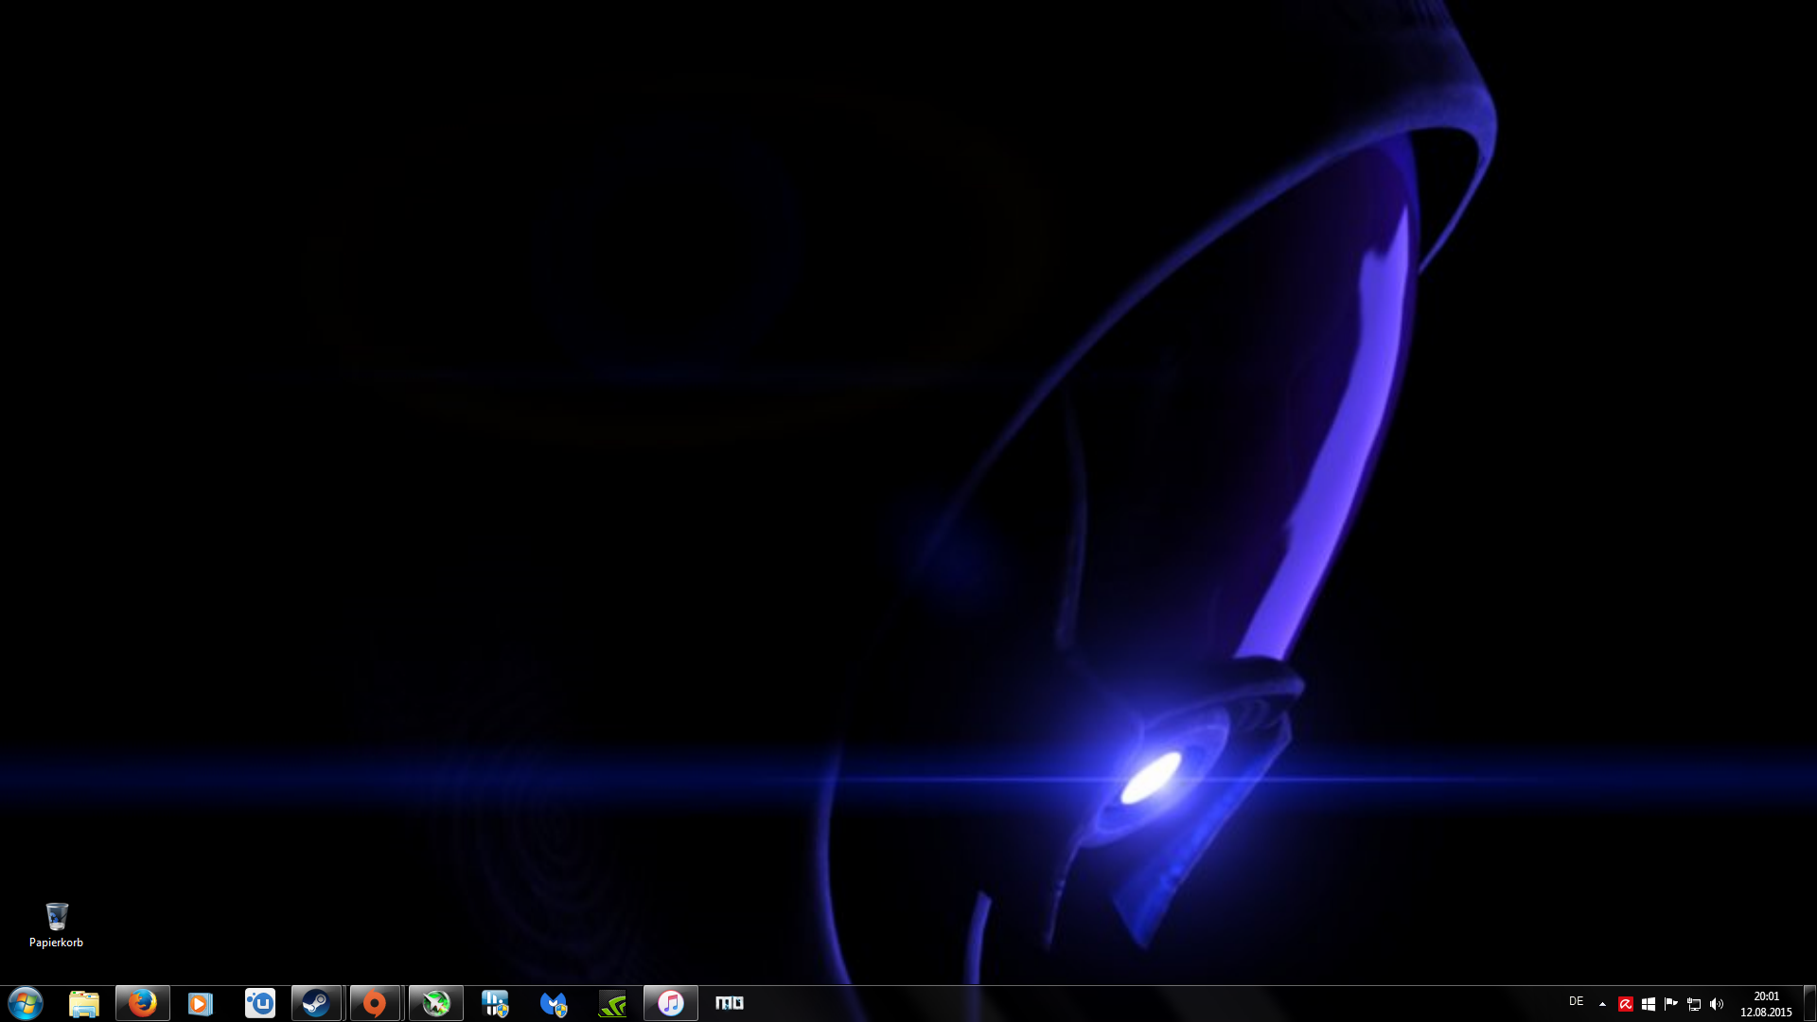Open the Action Center flag icon
This screenshot has width=1817, height=1022.
pos(1671,1004)
